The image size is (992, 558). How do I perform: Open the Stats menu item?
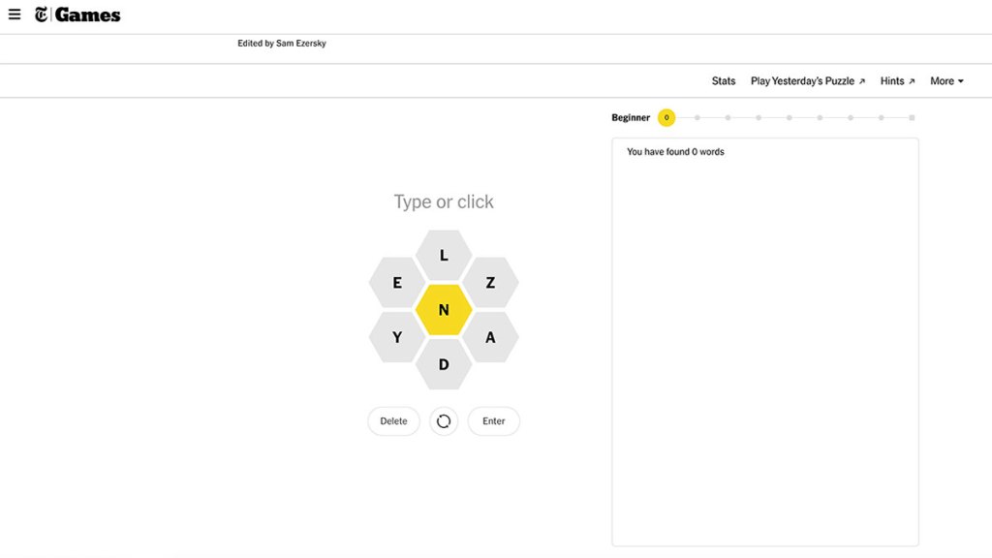click(x=724, y=81)
